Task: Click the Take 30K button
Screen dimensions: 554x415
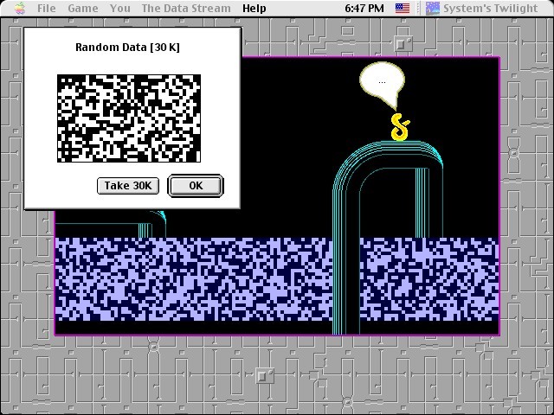Action: [x=128, y=186]
